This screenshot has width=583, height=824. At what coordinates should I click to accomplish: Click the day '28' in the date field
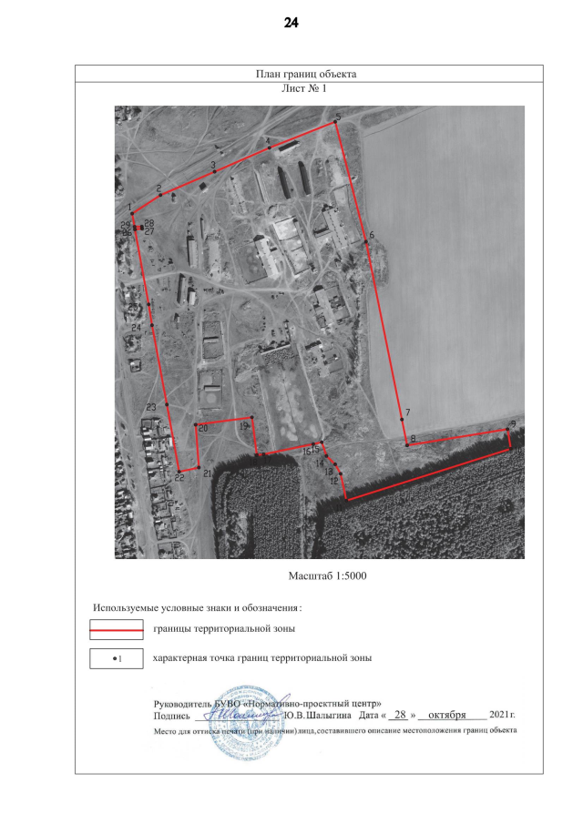point(398,716)
